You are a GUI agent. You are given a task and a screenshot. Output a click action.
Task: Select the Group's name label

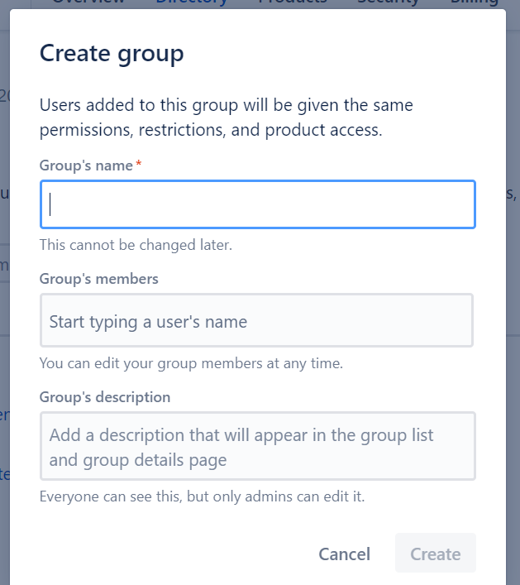(86, 165)
